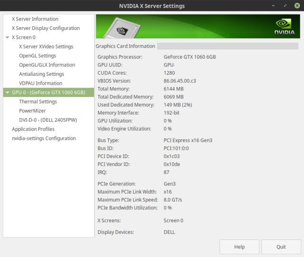304x257 pixels.
Task: Click the Video Engine Utilization 0 % value
Action: click(168, 128)
